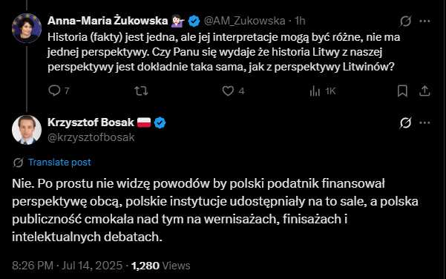
Task: Open more options on Bosak's post
Action: [x=424, y=123]
